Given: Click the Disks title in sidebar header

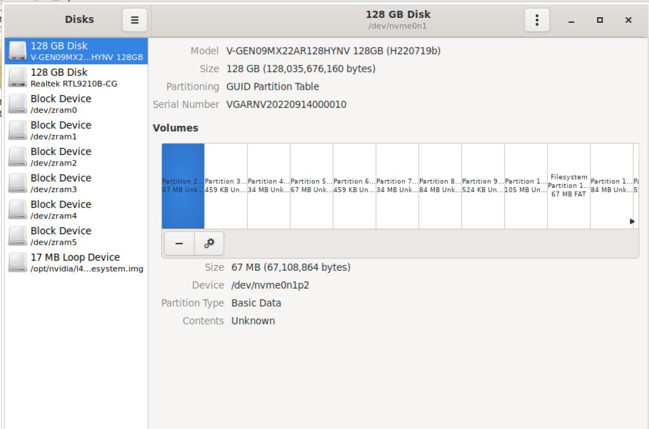Looking at the screenshot, I should pos(79,20).
